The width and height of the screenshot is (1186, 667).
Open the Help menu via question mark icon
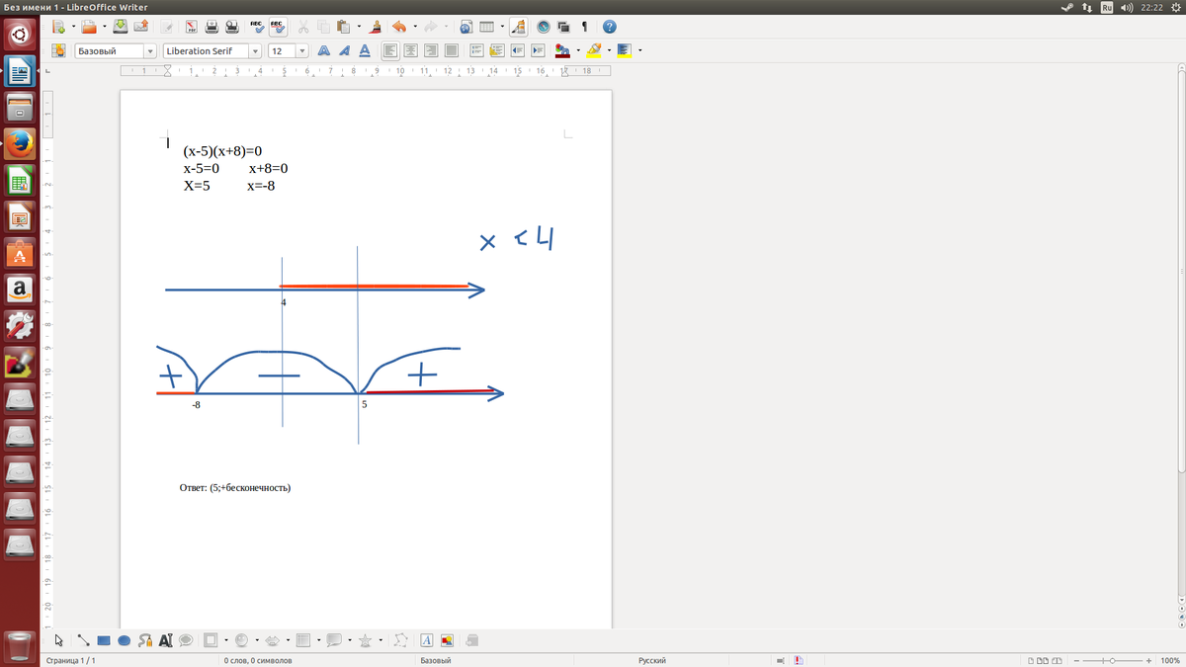pyautogui.click(x=610, y=27)
